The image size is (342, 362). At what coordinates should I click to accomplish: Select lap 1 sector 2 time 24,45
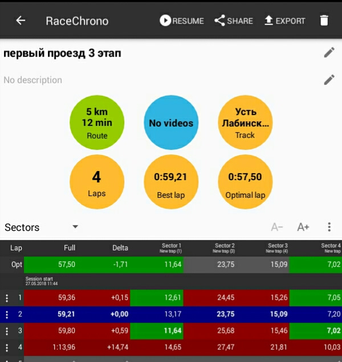[x=226, y=298]
